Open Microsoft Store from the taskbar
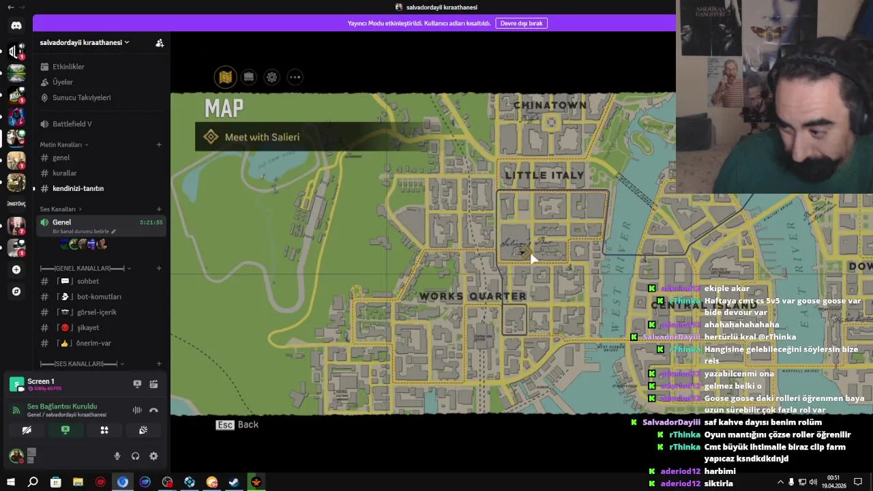873x491 pixels. coord(55,482)
